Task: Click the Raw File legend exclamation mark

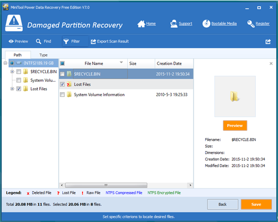Action: pyautogui.click(x=82, y=193)
